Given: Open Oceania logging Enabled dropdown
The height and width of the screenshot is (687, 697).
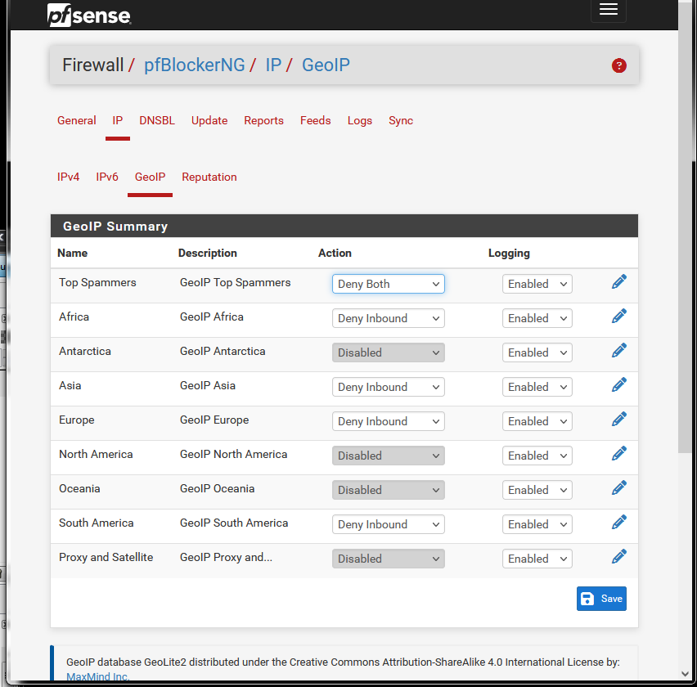Looking at the screenshot, I should click(x=537, y=490).
